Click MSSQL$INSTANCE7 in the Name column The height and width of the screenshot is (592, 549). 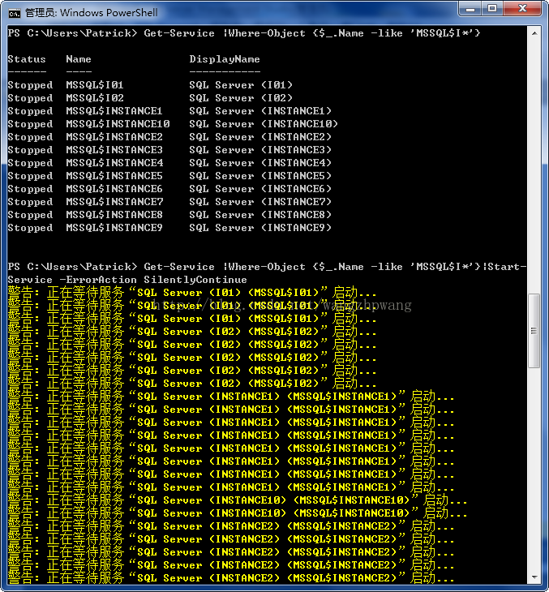(114, 202)
